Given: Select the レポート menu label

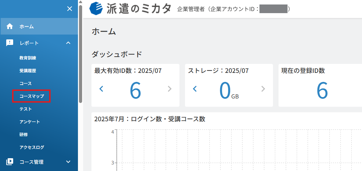Looking at the screenshot, I should 29,43.
